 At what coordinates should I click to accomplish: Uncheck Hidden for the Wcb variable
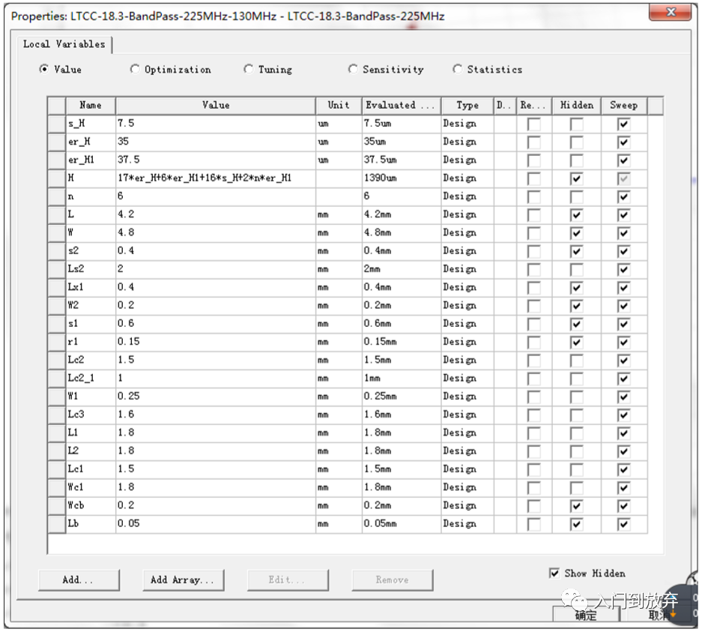click(576, 506)
